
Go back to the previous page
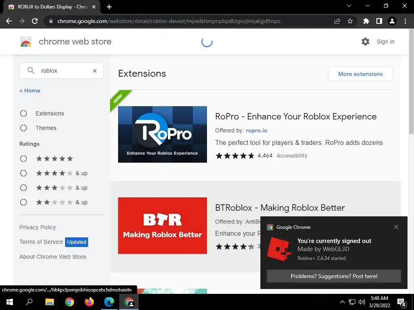coord(9,21)
